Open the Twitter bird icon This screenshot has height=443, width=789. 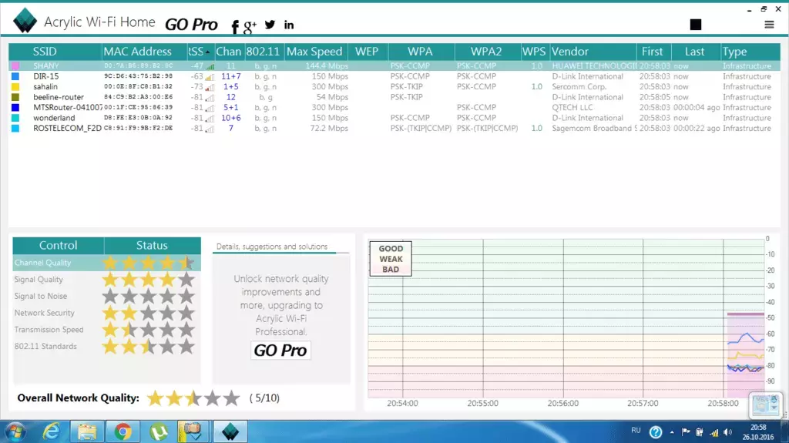click(x=270, y=24)
